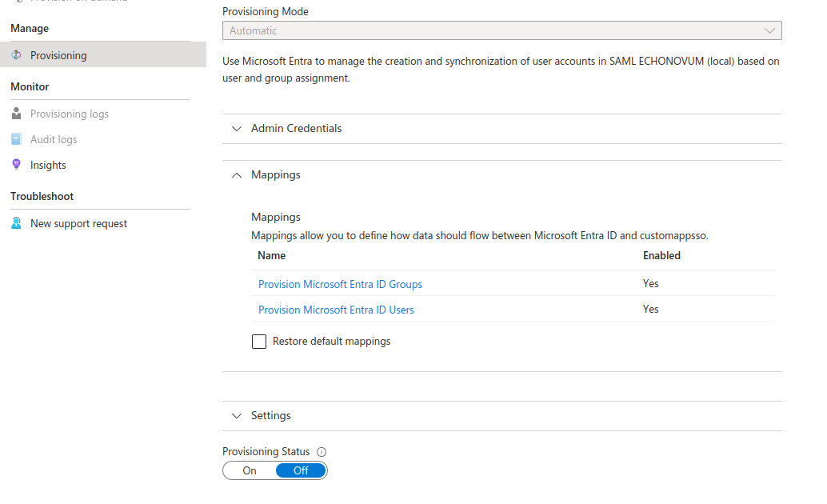This screenshot has width=827, height=504.
Task: Open the Provisioning sidebar icon
Action: pos(16,55)
